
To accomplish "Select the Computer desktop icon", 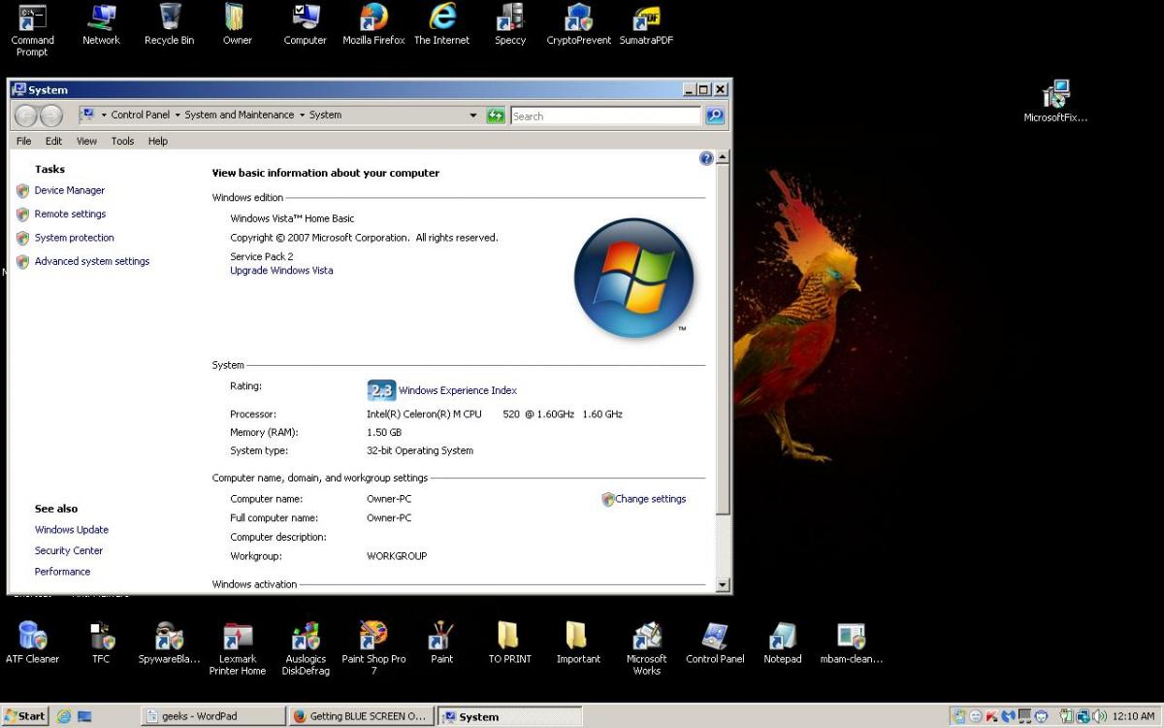I will 305,25.
